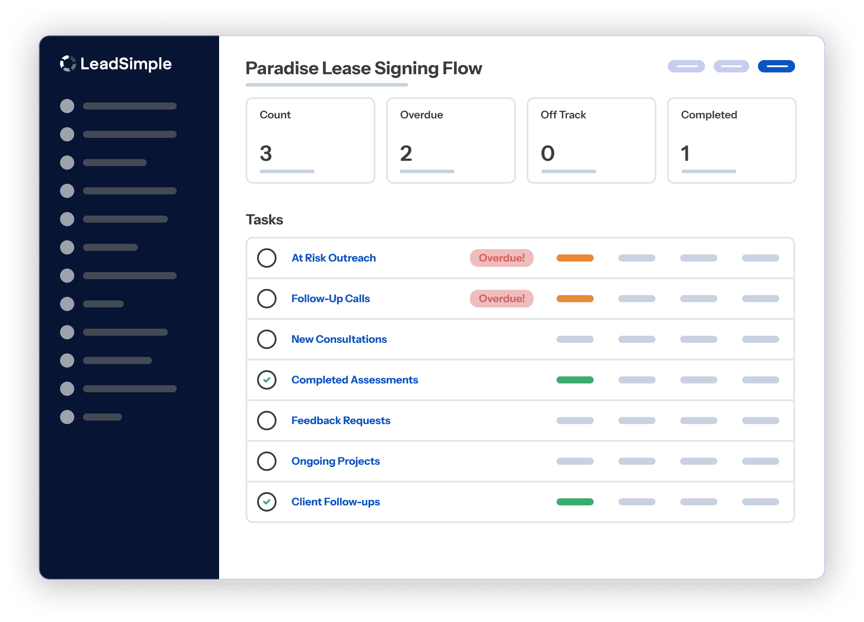Uncheck the Completed Assessments task
The width and height of the screenshot is (864, 622).
(x=267, y=379)
